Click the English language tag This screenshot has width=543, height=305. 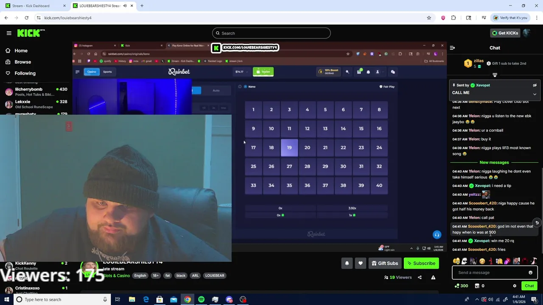(x=140, y=276)
